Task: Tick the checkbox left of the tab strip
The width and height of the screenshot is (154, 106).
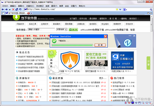Action: pos(3,13)
